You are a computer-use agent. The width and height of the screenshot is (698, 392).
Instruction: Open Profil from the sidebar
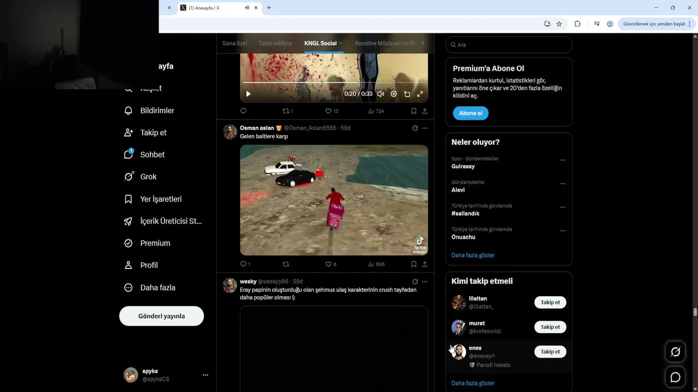(x=141, y=265)
